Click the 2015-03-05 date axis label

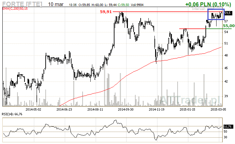click(x=218, y=109)
